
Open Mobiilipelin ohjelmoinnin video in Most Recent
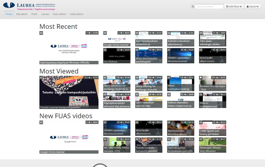point(213,56)
